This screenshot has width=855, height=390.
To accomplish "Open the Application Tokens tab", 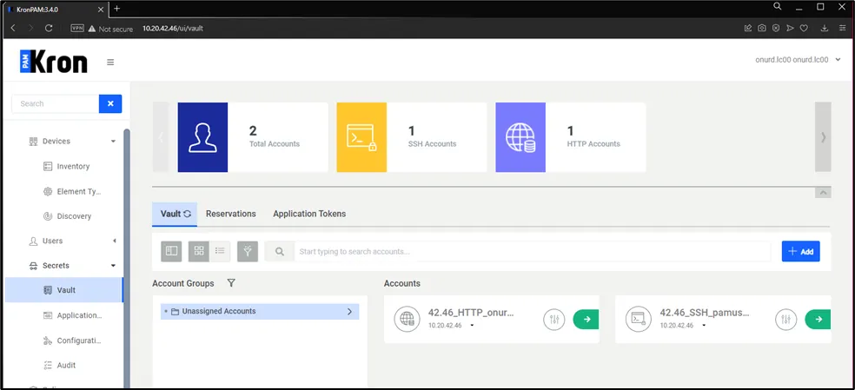I will point(308,214).
